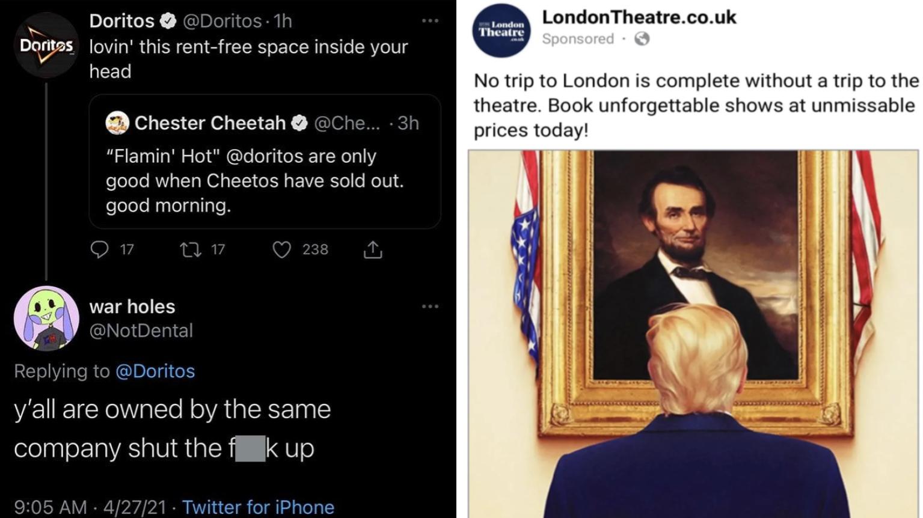Click the 9:05 AM tweet timestamp
923x518 pixels.
click(x=50, y=507)
